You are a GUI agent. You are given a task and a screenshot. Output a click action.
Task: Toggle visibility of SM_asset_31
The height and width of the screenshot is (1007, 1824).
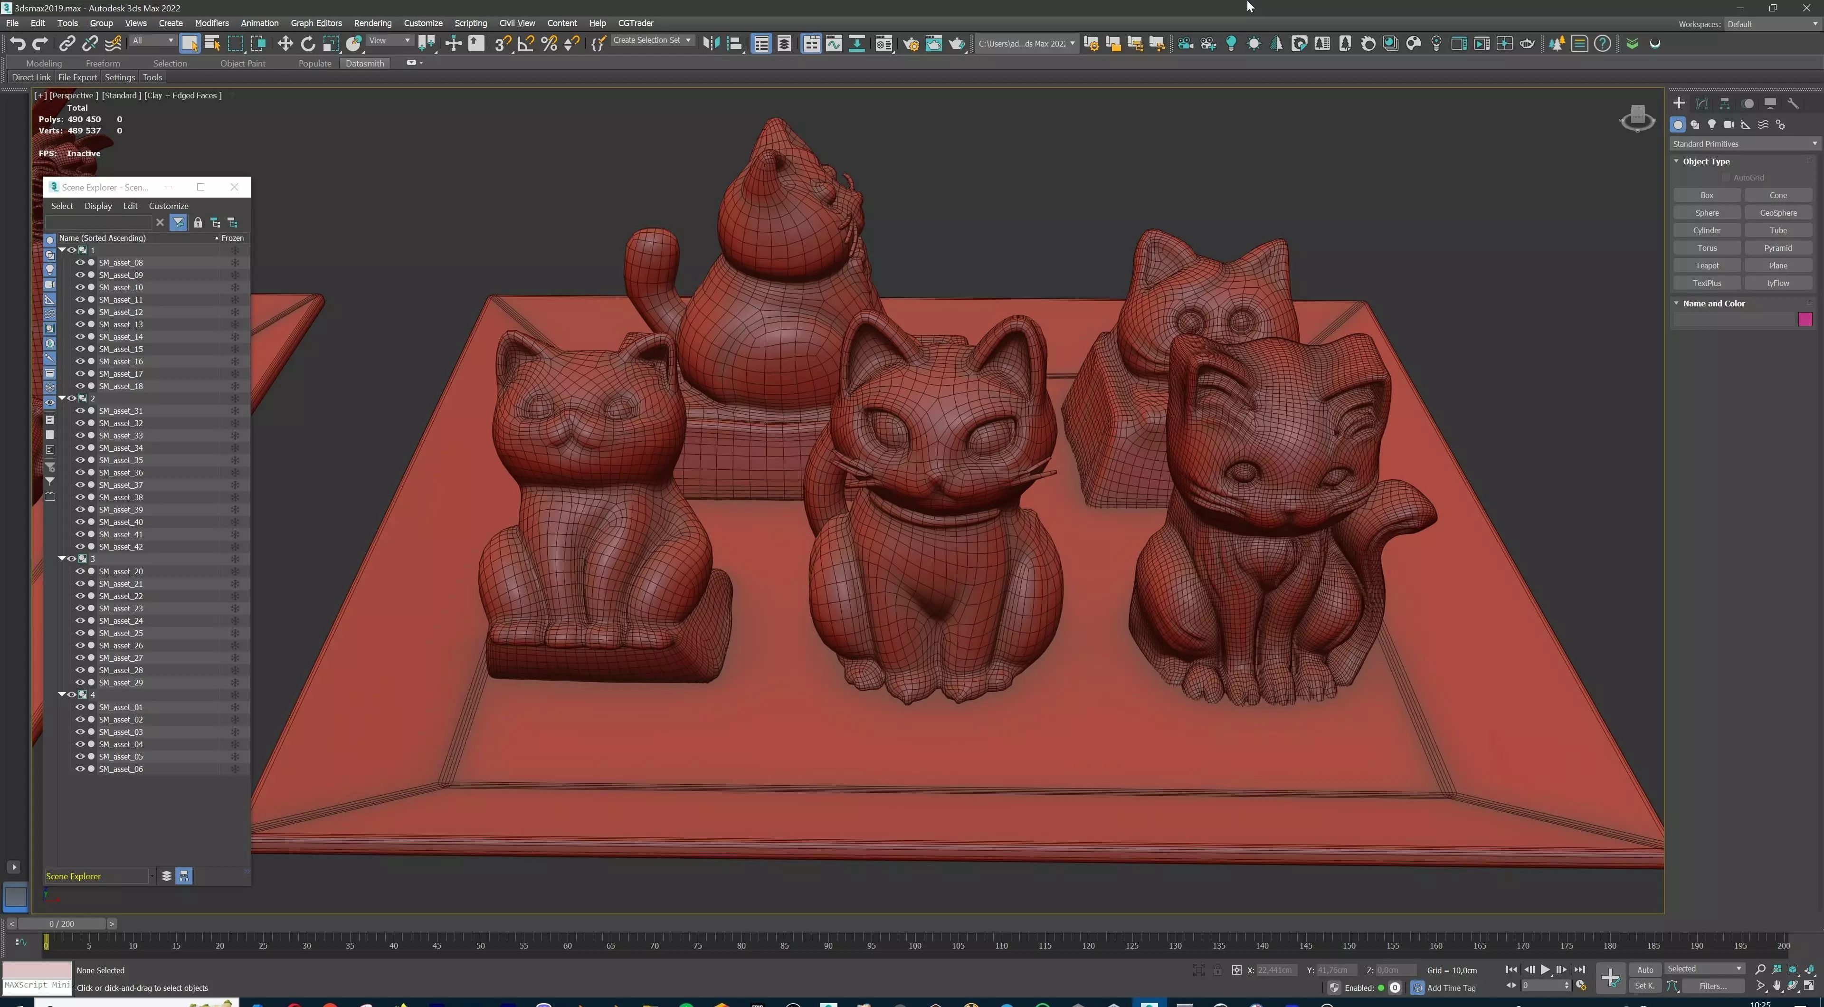coord(80,411)
